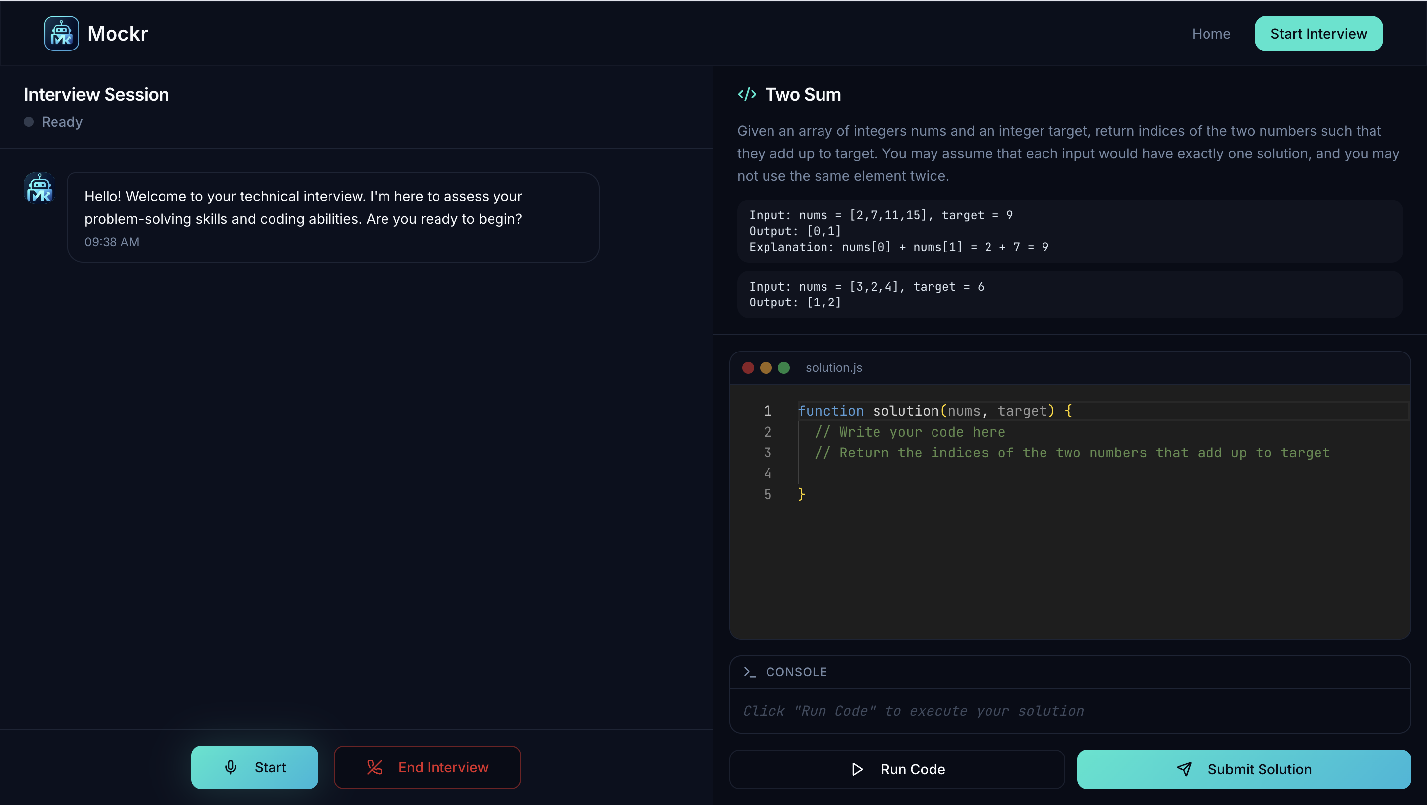The image size is (1427, 805).
Task: Click the code brackets icon beside Two Sum
Action: click(x=747, y=94)
